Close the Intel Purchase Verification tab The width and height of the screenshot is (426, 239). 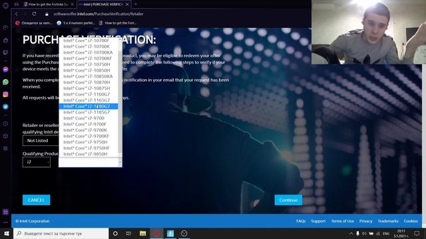tap(127, 5)
